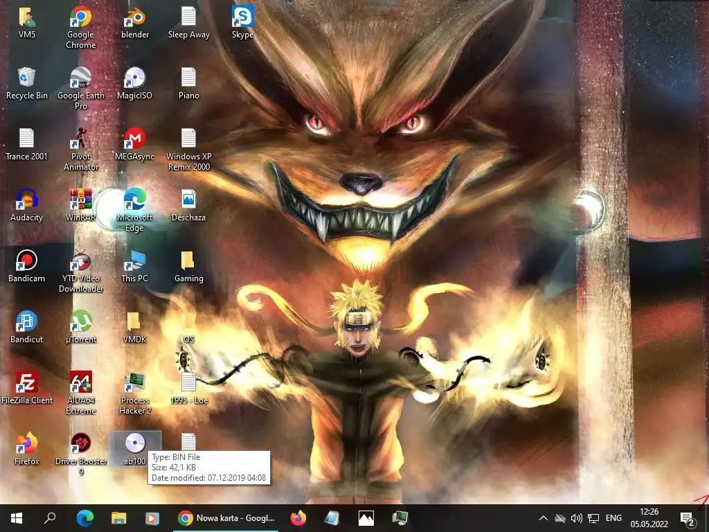Open the clock showing 12:26
Image resolution: width=709 pixels, height=532 pixels.
coord(649,518)
